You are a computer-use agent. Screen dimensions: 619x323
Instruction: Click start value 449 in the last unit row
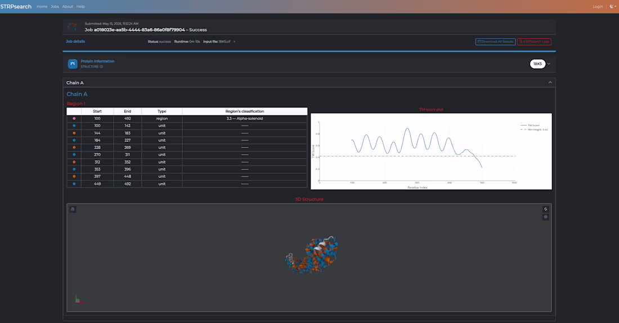tap(97, 183)
